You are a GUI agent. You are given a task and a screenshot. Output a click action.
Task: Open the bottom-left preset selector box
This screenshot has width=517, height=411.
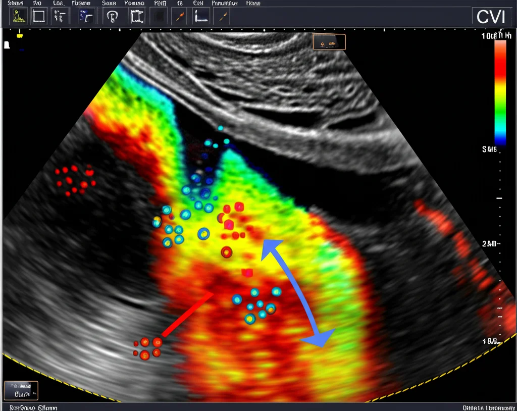coord(20,390)
